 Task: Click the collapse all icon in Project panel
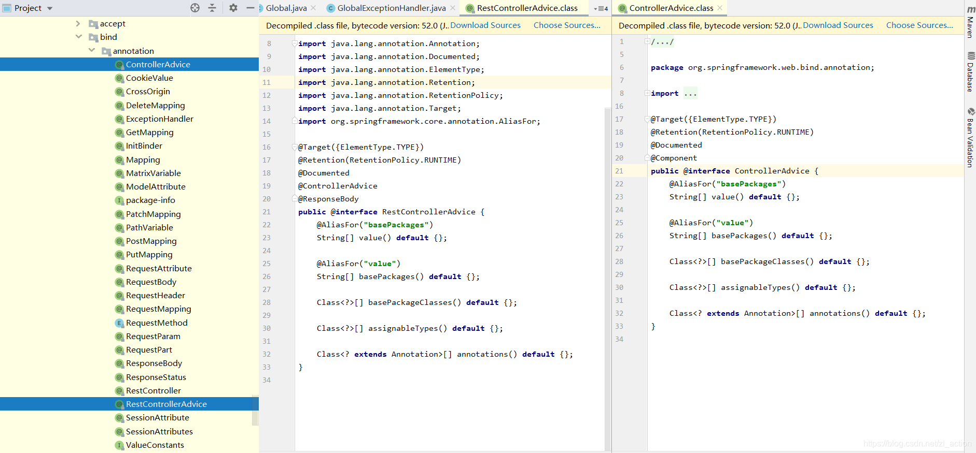pos(212,8)
